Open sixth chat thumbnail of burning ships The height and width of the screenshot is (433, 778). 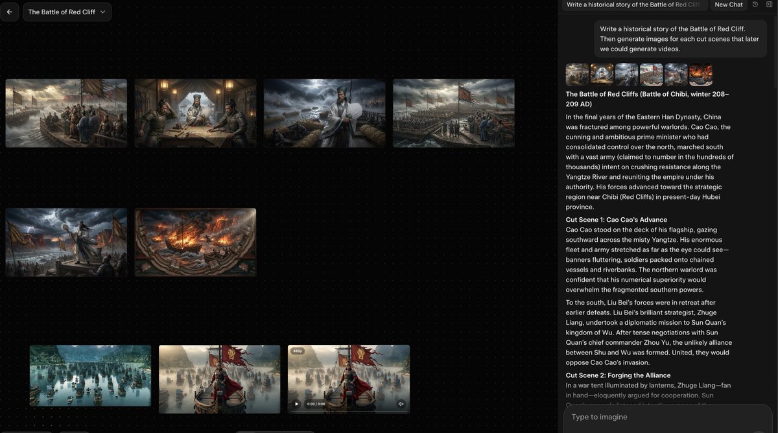[x=700, y=75]
